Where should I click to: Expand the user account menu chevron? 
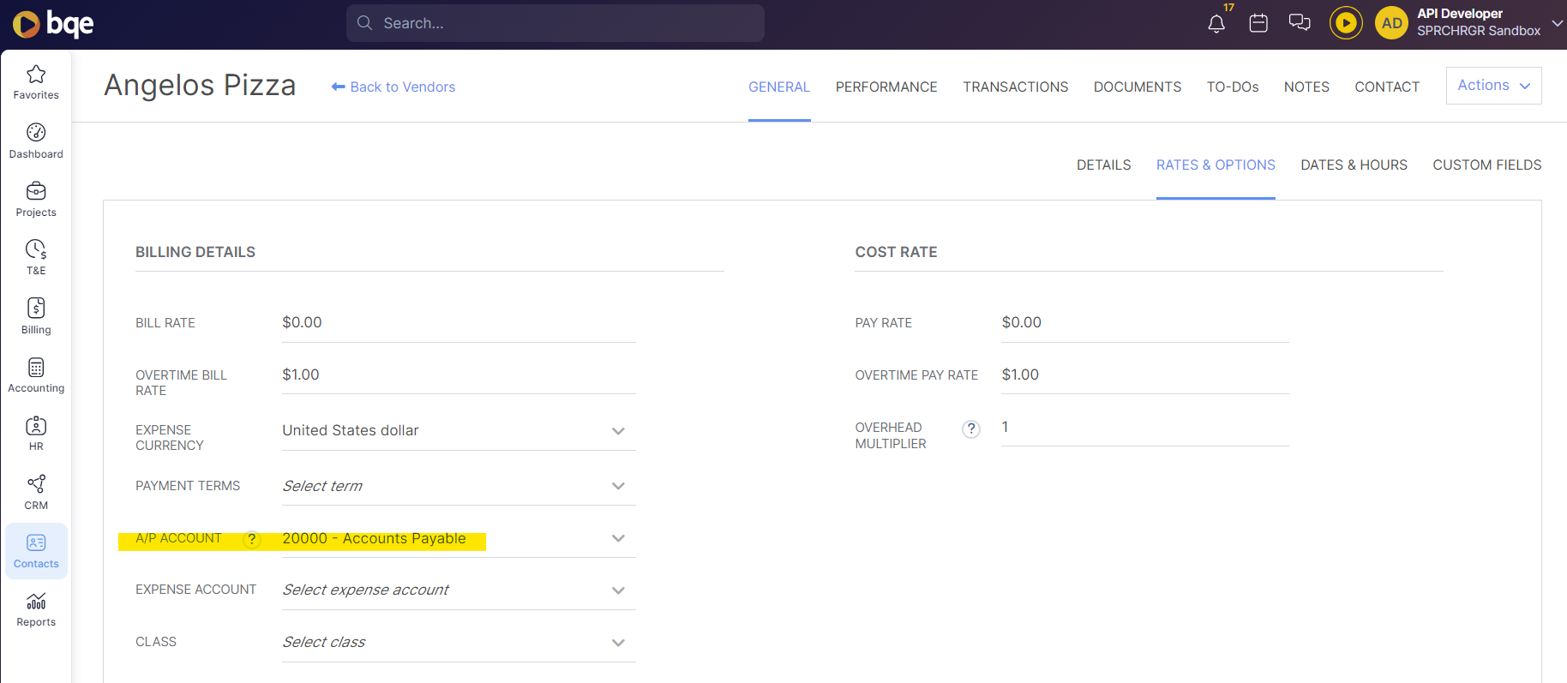click(1557, 23)
